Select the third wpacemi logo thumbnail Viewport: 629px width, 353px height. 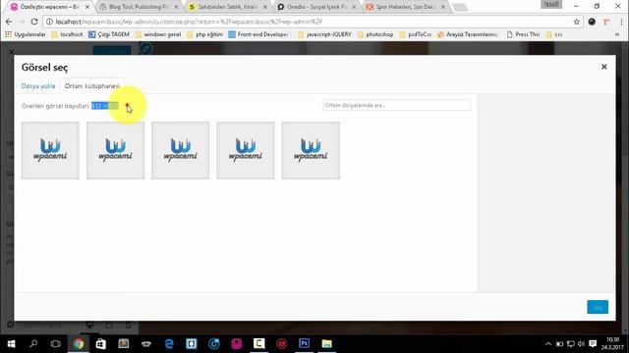coord(181,150)
